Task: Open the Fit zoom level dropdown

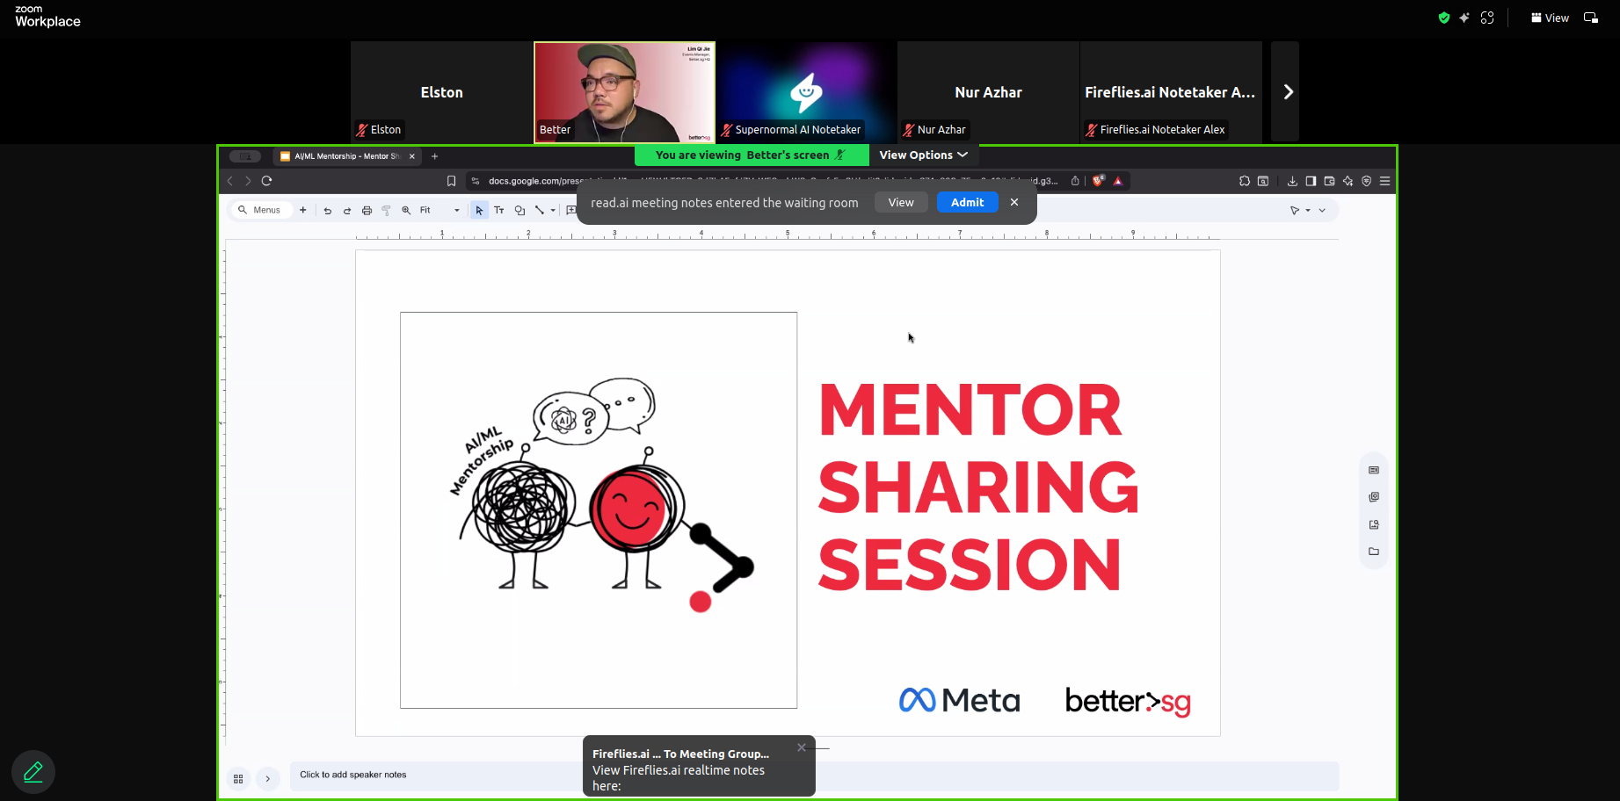Action: pyautogui.click(x=440, y=211)
